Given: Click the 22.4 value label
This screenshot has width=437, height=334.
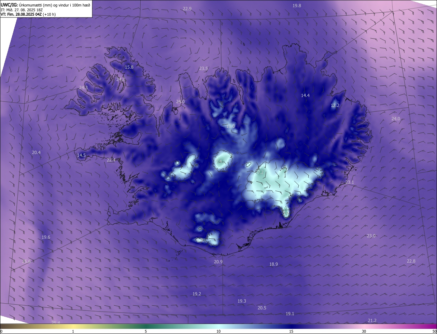Looking at the screenshot, I should tap(111, 160).
